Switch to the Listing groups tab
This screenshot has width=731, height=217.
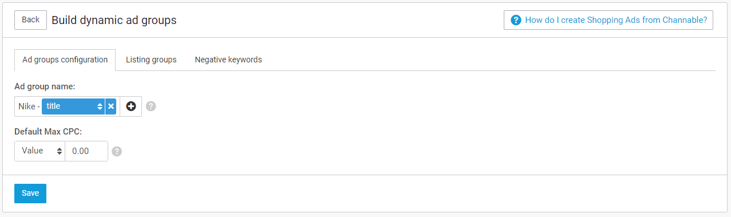[151, 60]
